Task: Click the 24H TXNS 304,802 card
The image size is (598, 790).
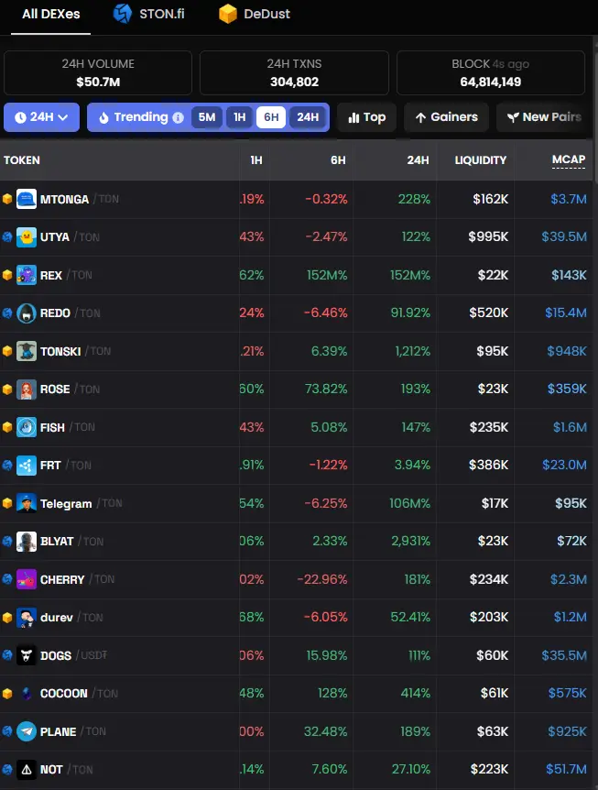Action: [295, 72]
